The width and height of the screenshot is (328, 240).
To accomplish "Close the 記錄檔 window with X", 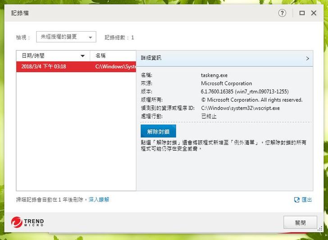I will tap(314, 13).
